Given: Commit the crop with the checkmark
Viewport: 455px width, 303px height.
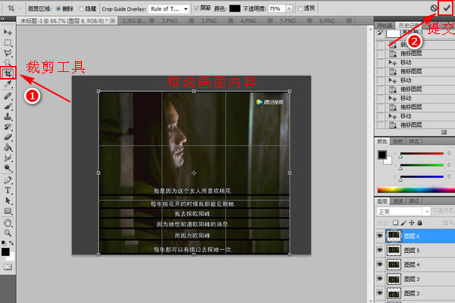Looking at the screenshot, I should tap(447, 8).
